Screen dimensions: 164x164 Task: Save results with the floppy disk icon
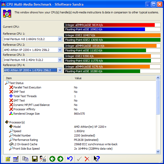coord(35,159)
